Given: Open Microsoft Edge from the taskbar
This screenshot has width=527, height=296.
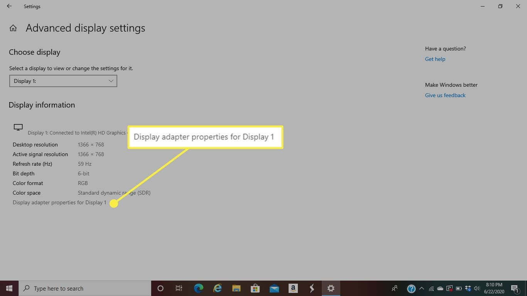Looking at the screenshot, I should 199,288.
